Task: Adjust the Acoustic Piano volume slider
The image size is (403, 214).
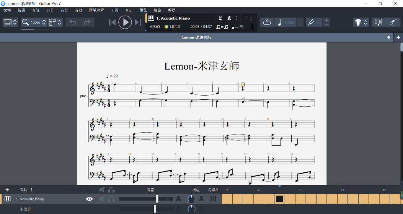Action: tap(157, 199)
